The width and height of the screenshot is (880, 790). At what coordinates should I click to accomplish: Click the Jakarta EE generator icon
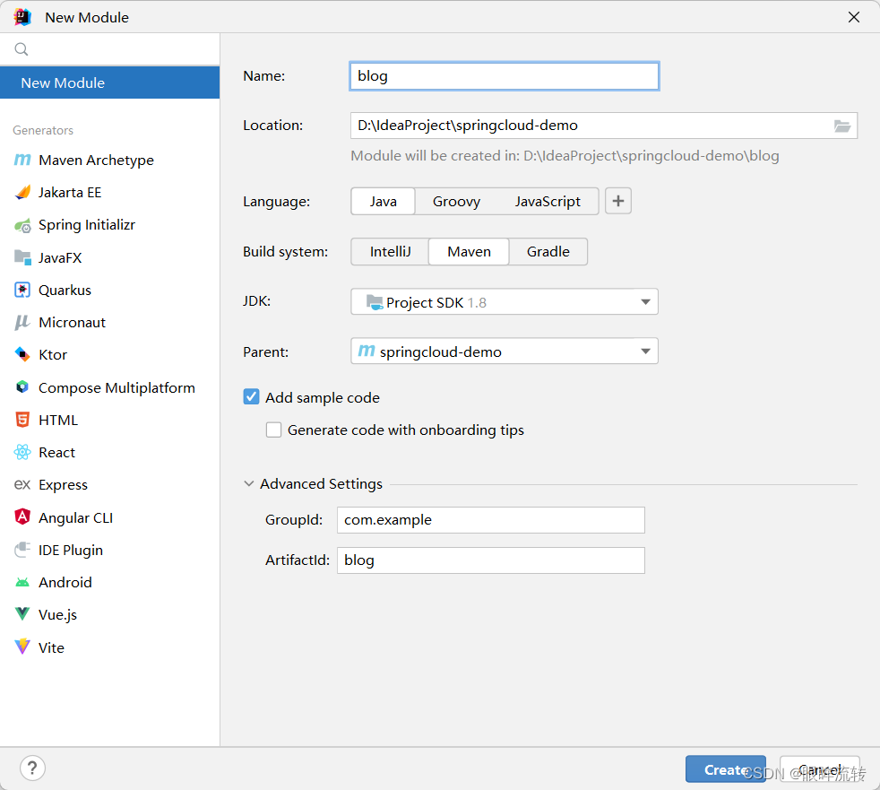(x=22, y=193)
